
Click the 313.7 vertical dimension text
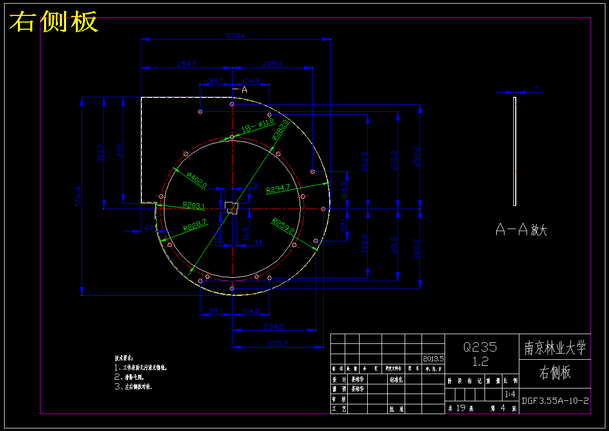100,153
